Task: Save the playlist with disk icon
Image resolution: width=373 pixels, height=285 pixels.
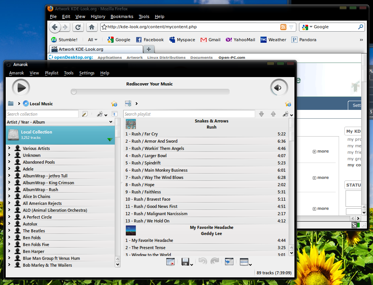Action: (x=185, y=262)
